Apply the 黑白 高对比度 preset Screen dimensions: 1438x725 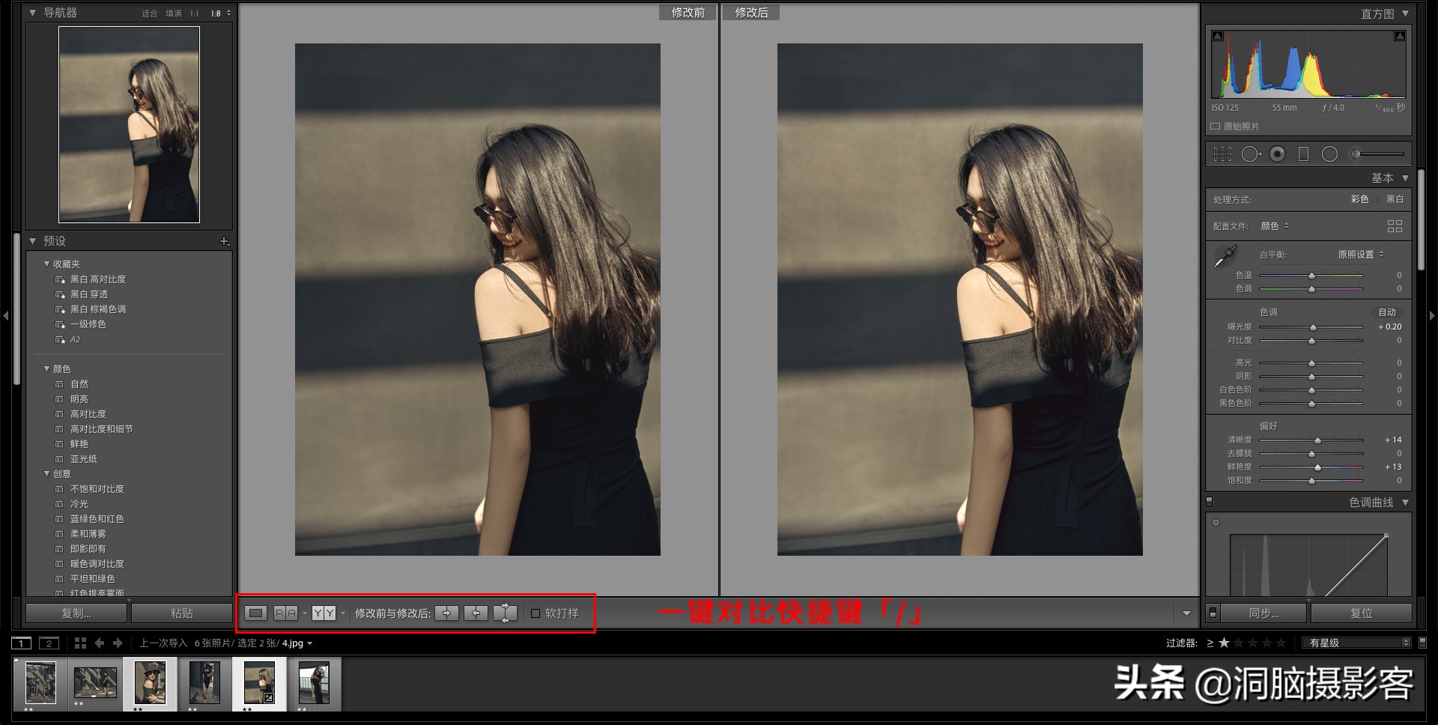tap(98, 279)
